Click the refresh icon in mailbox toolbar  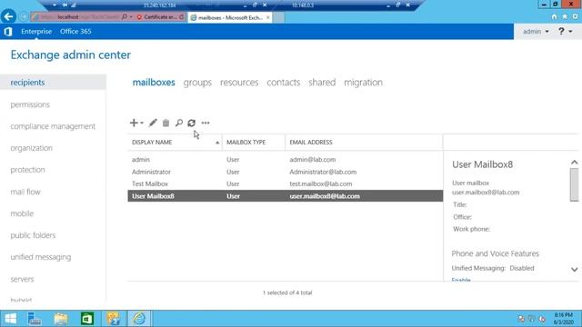(192, 123)
